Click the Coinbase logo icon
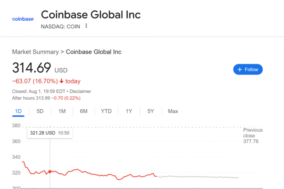The height and width of the screenshot is (189, 284). [x=23, y=19]
